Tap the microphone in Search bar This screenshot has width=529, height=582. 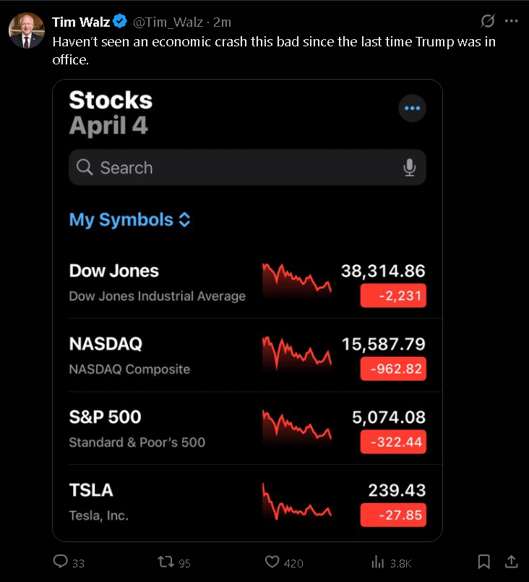click(409, 167)
